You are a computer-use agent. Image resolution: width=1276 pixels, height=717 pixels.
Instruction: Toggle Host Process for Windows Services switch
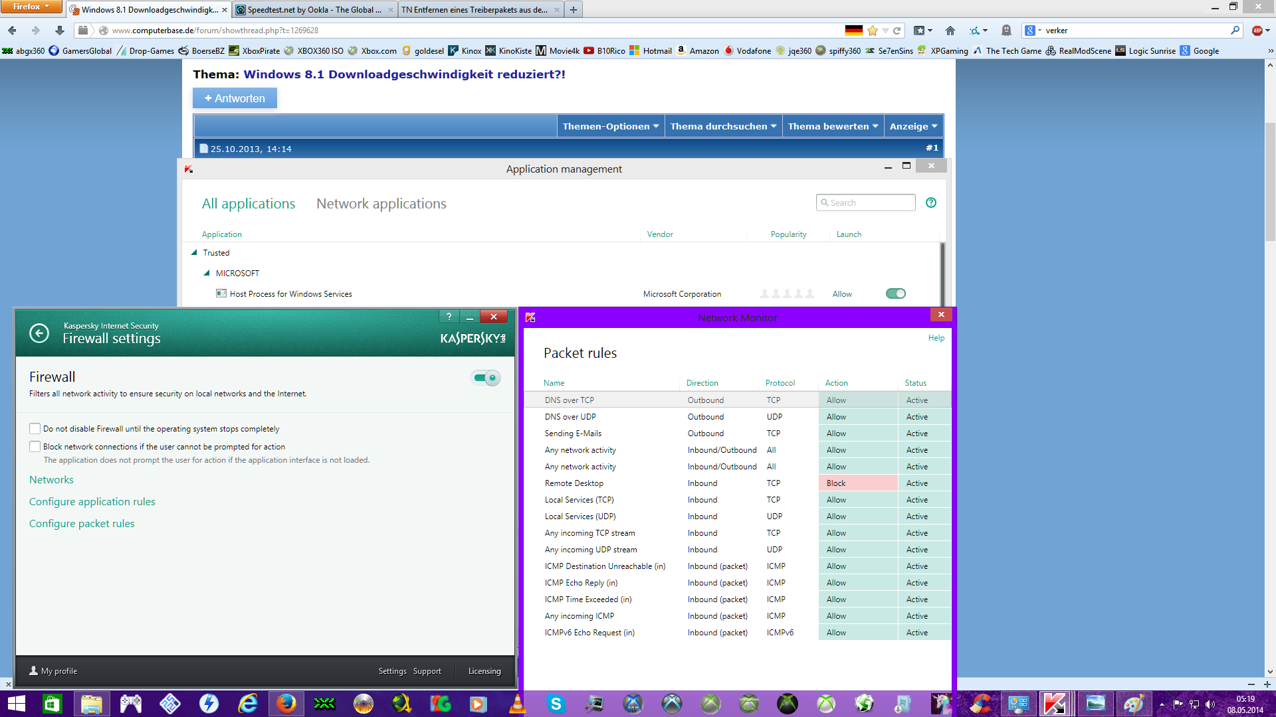tap(895, 293)
